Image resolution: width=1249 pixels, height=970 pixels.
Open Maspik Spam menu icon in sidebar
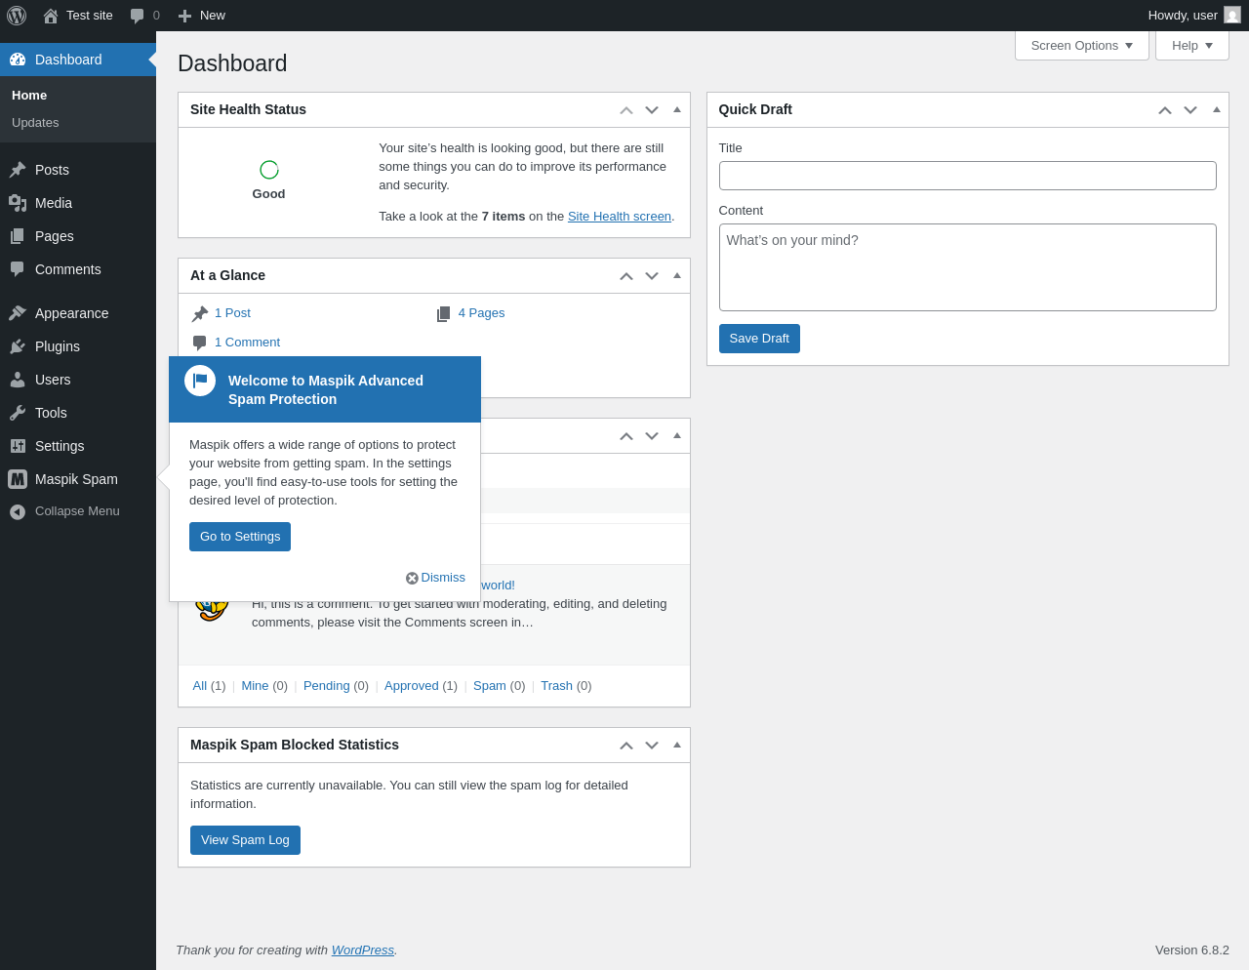pos(18,479)
